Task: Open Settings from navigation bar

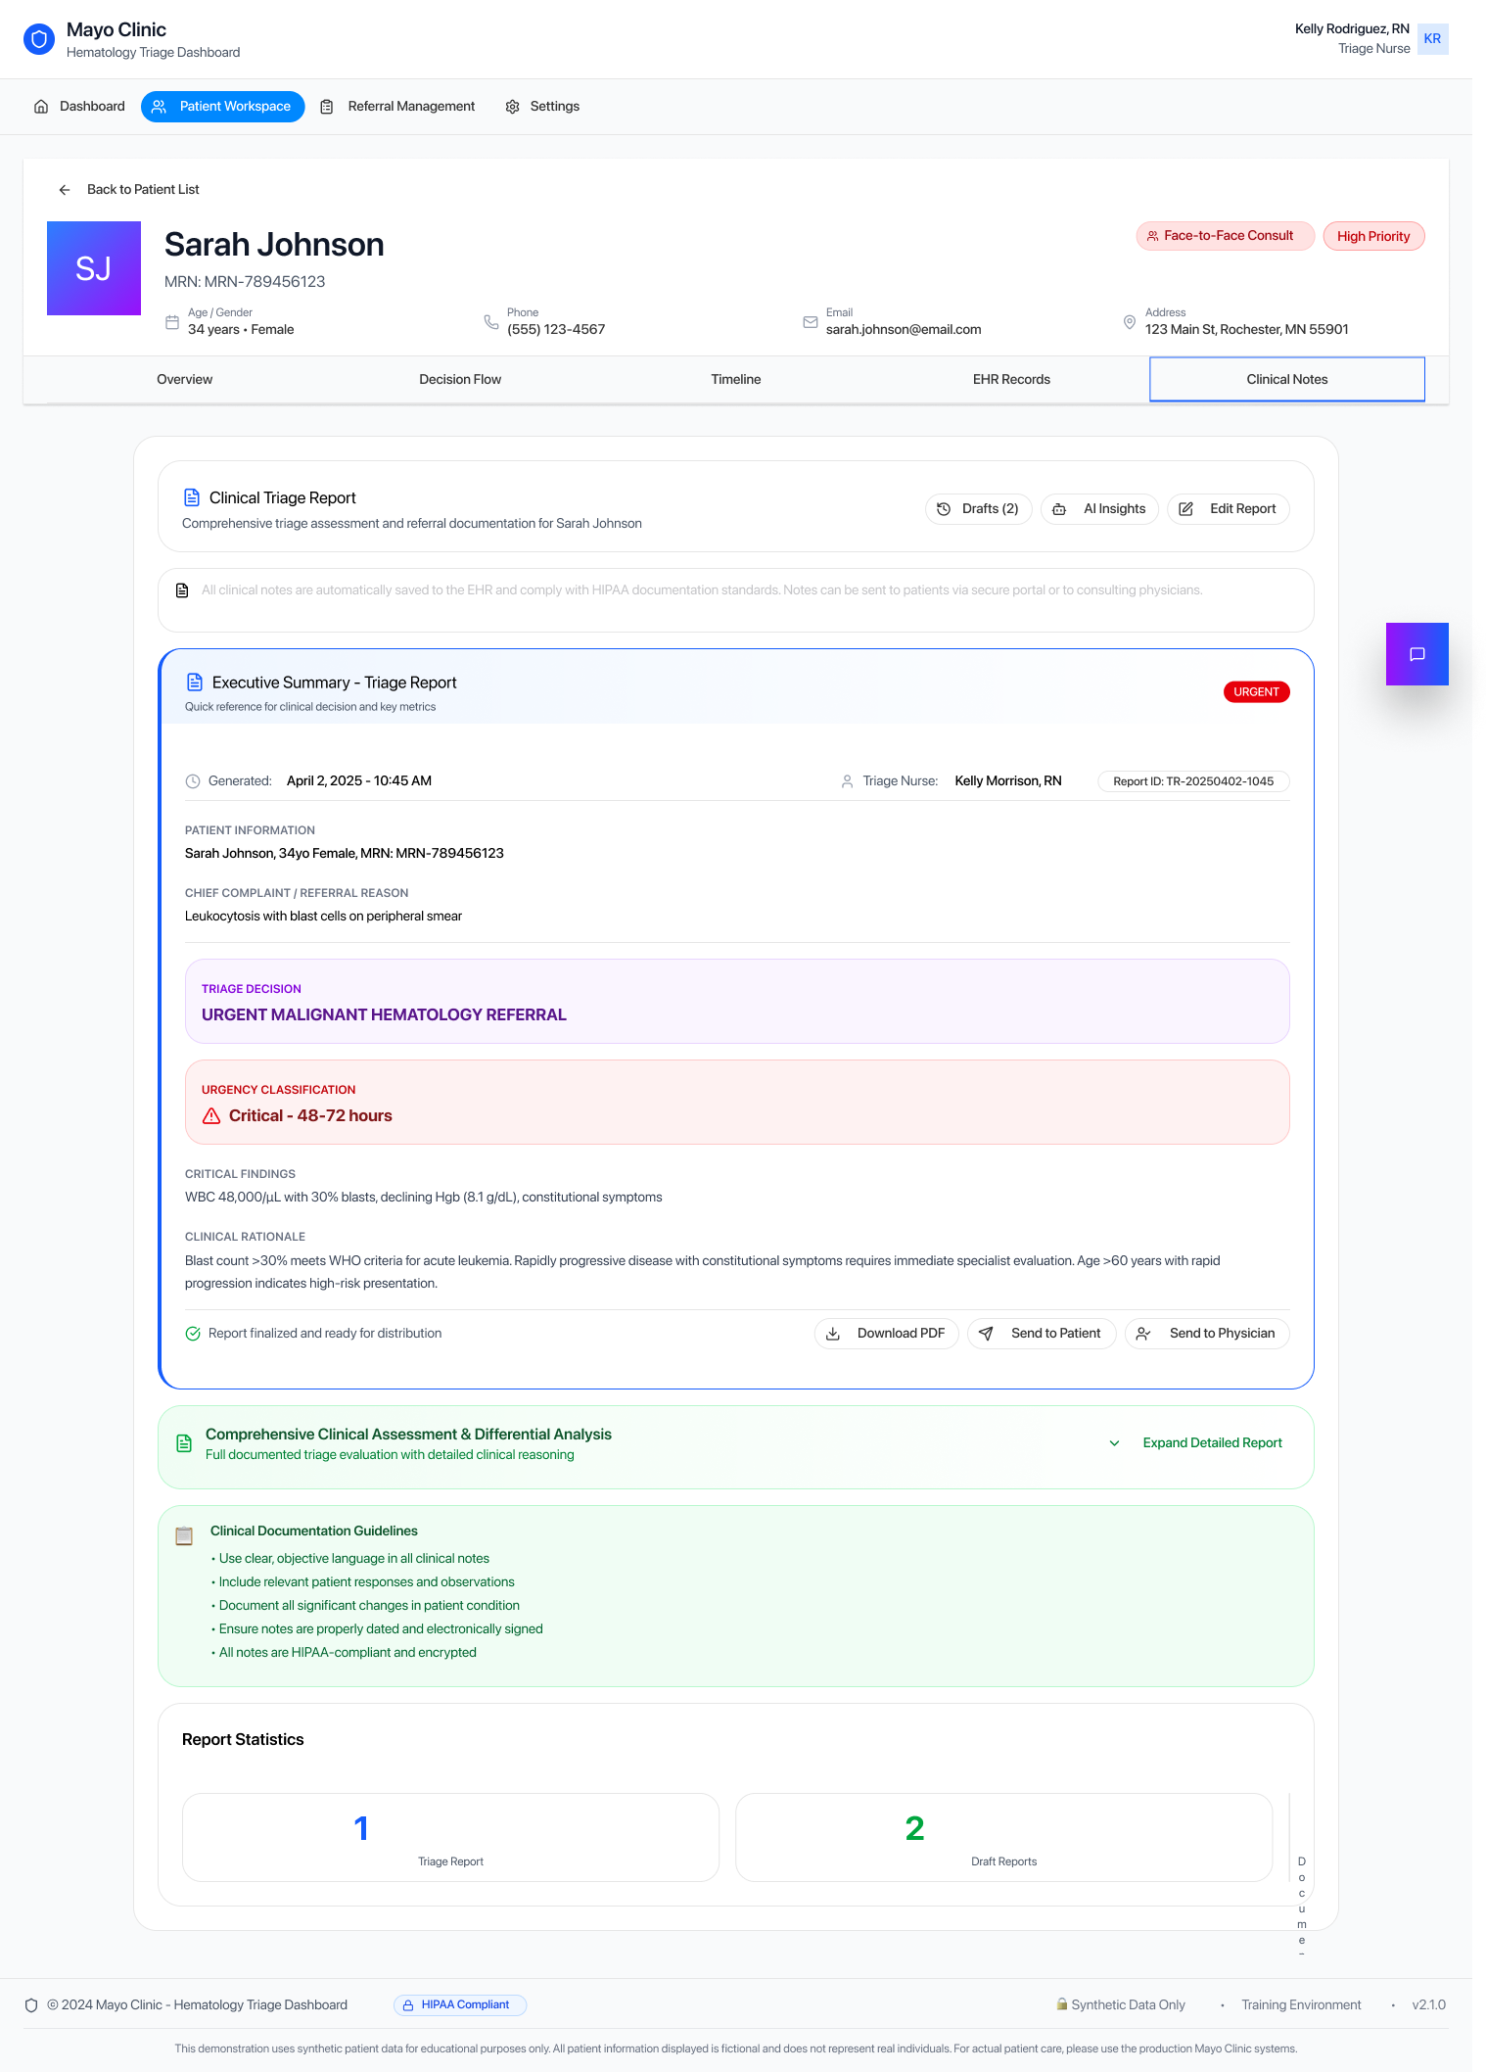Action: [x=542, y=107]
